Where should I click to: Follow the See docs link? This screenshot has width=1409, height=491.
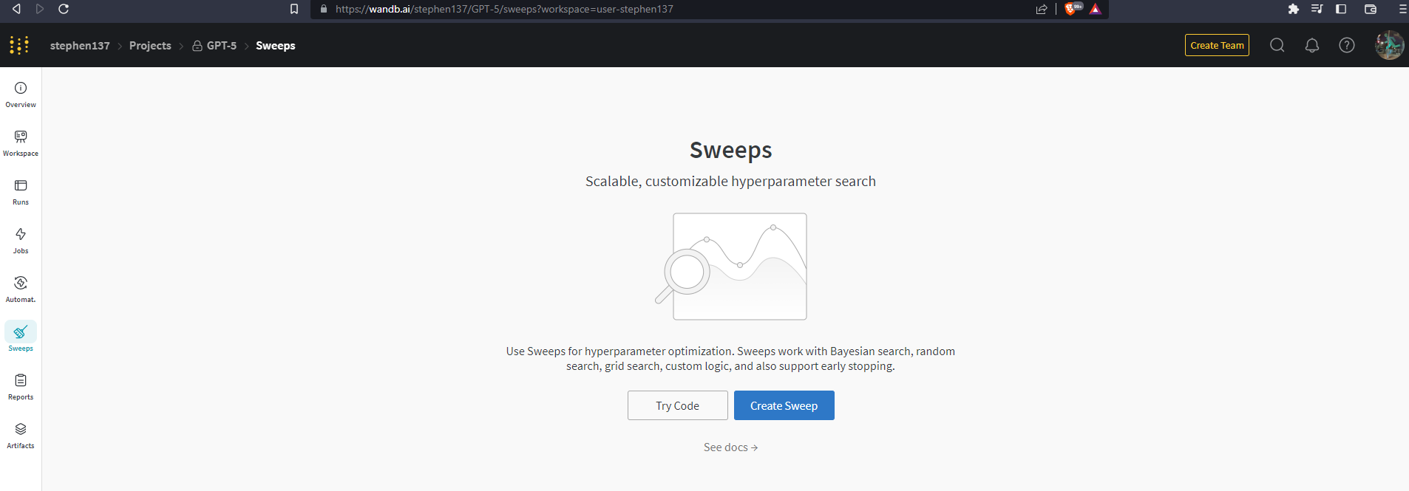click(731, 447)
